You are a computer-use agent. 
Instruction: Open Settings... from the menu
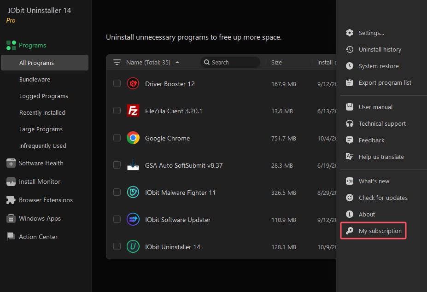tap(371, 33)
